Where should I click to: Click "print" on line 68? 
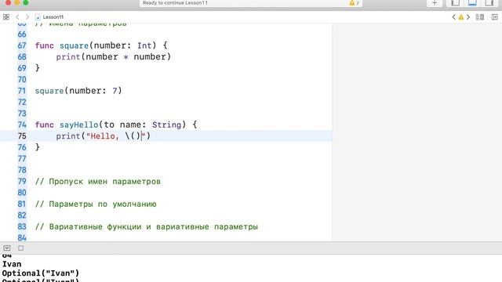click(68, 57)
